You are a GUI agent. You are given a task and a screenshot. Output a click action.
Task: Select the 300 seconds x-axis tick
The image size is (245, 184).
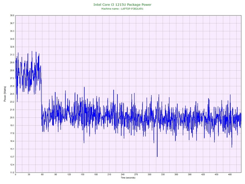pos(150,174)
